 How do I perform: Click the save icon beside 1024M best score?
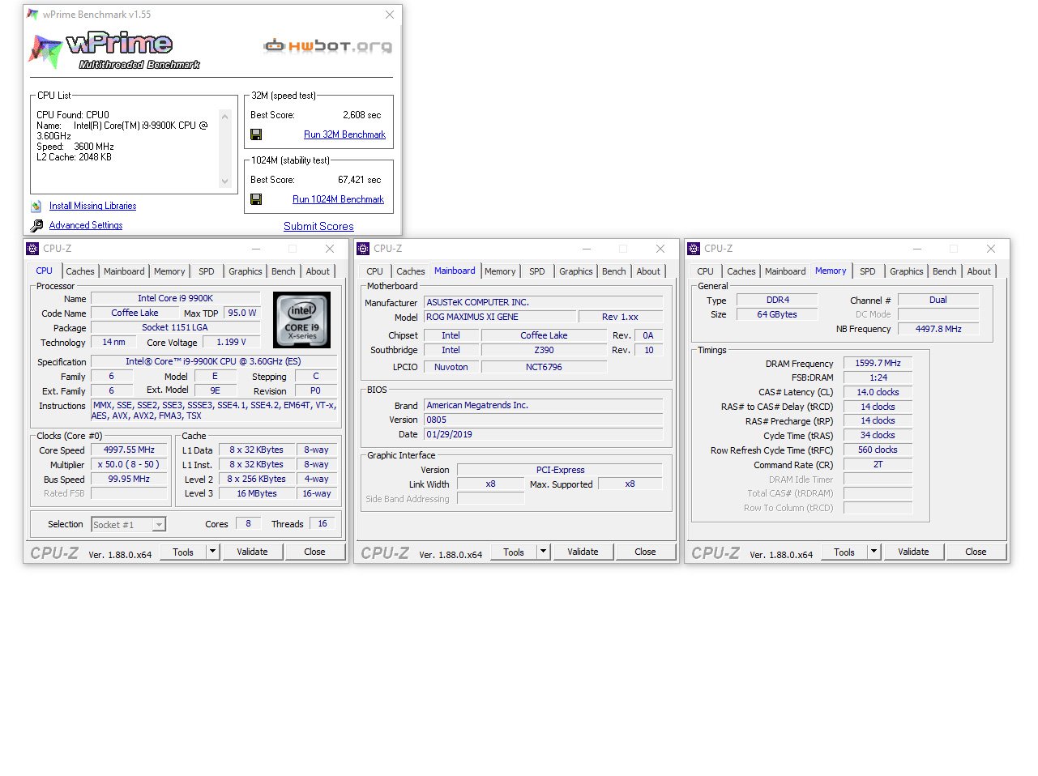[256, 199]
